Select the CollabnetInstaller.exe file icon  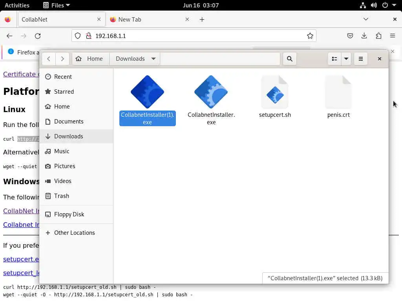click(211, 92)
